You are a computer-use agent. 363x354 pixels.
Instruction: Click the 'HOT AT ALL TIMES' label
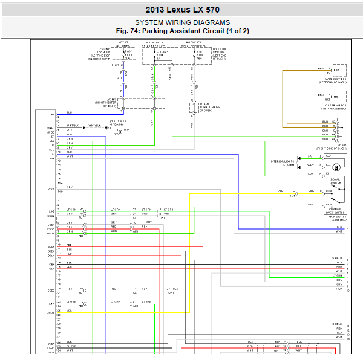tap(123, 44)
